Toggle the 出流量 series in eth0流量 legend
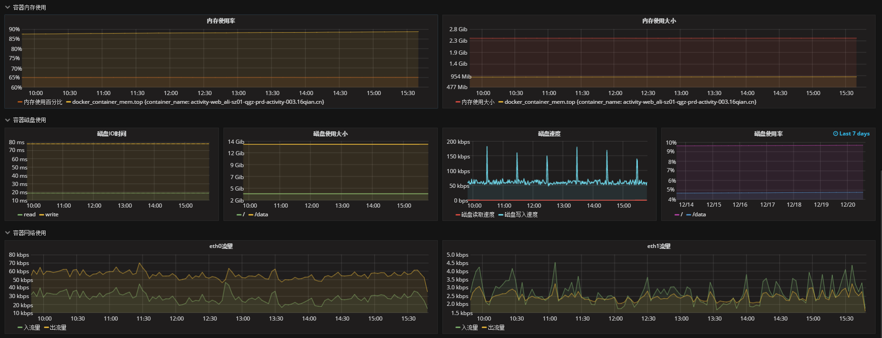 58,327
